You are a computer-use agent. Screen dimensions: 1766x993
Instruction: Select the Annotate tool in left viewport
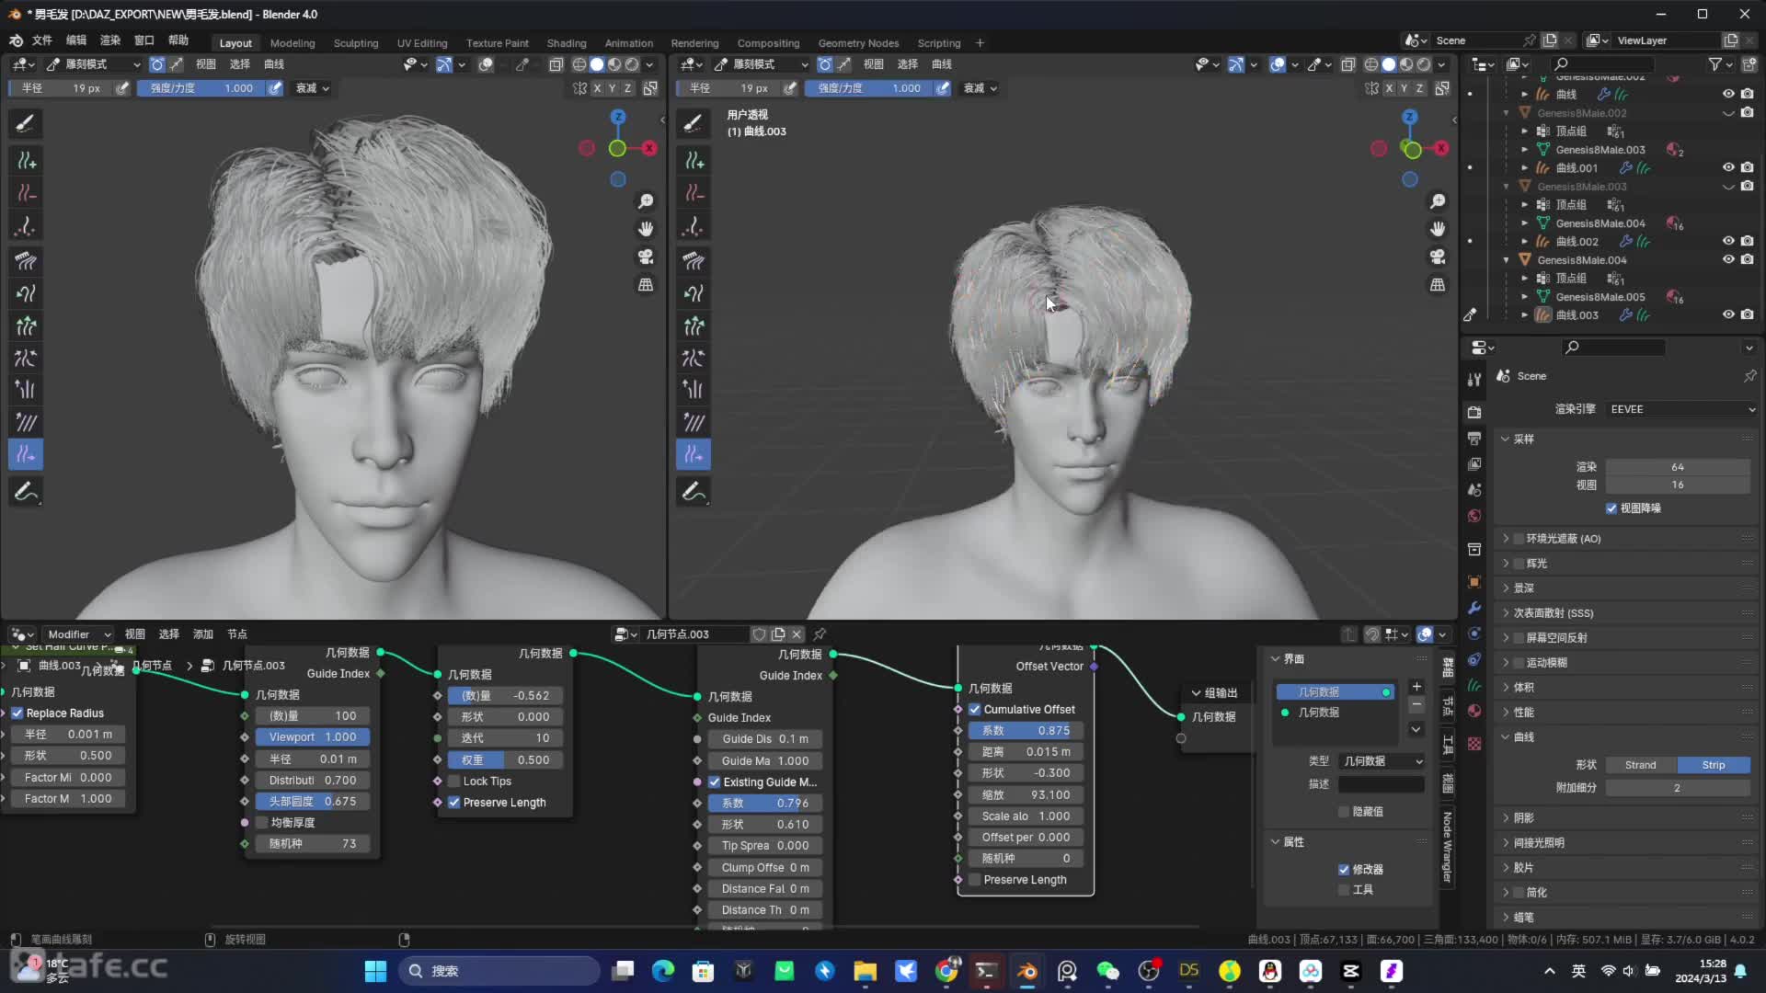coord(26,492)
